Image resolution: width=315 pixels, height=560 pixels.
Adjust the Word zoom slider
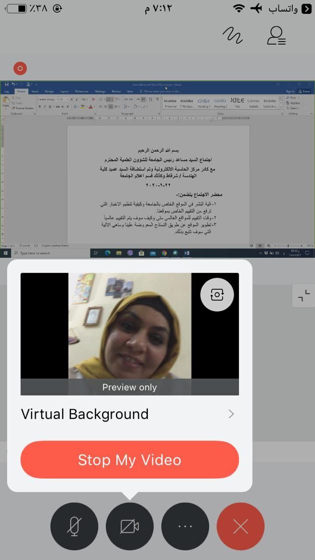pos(288,245)
